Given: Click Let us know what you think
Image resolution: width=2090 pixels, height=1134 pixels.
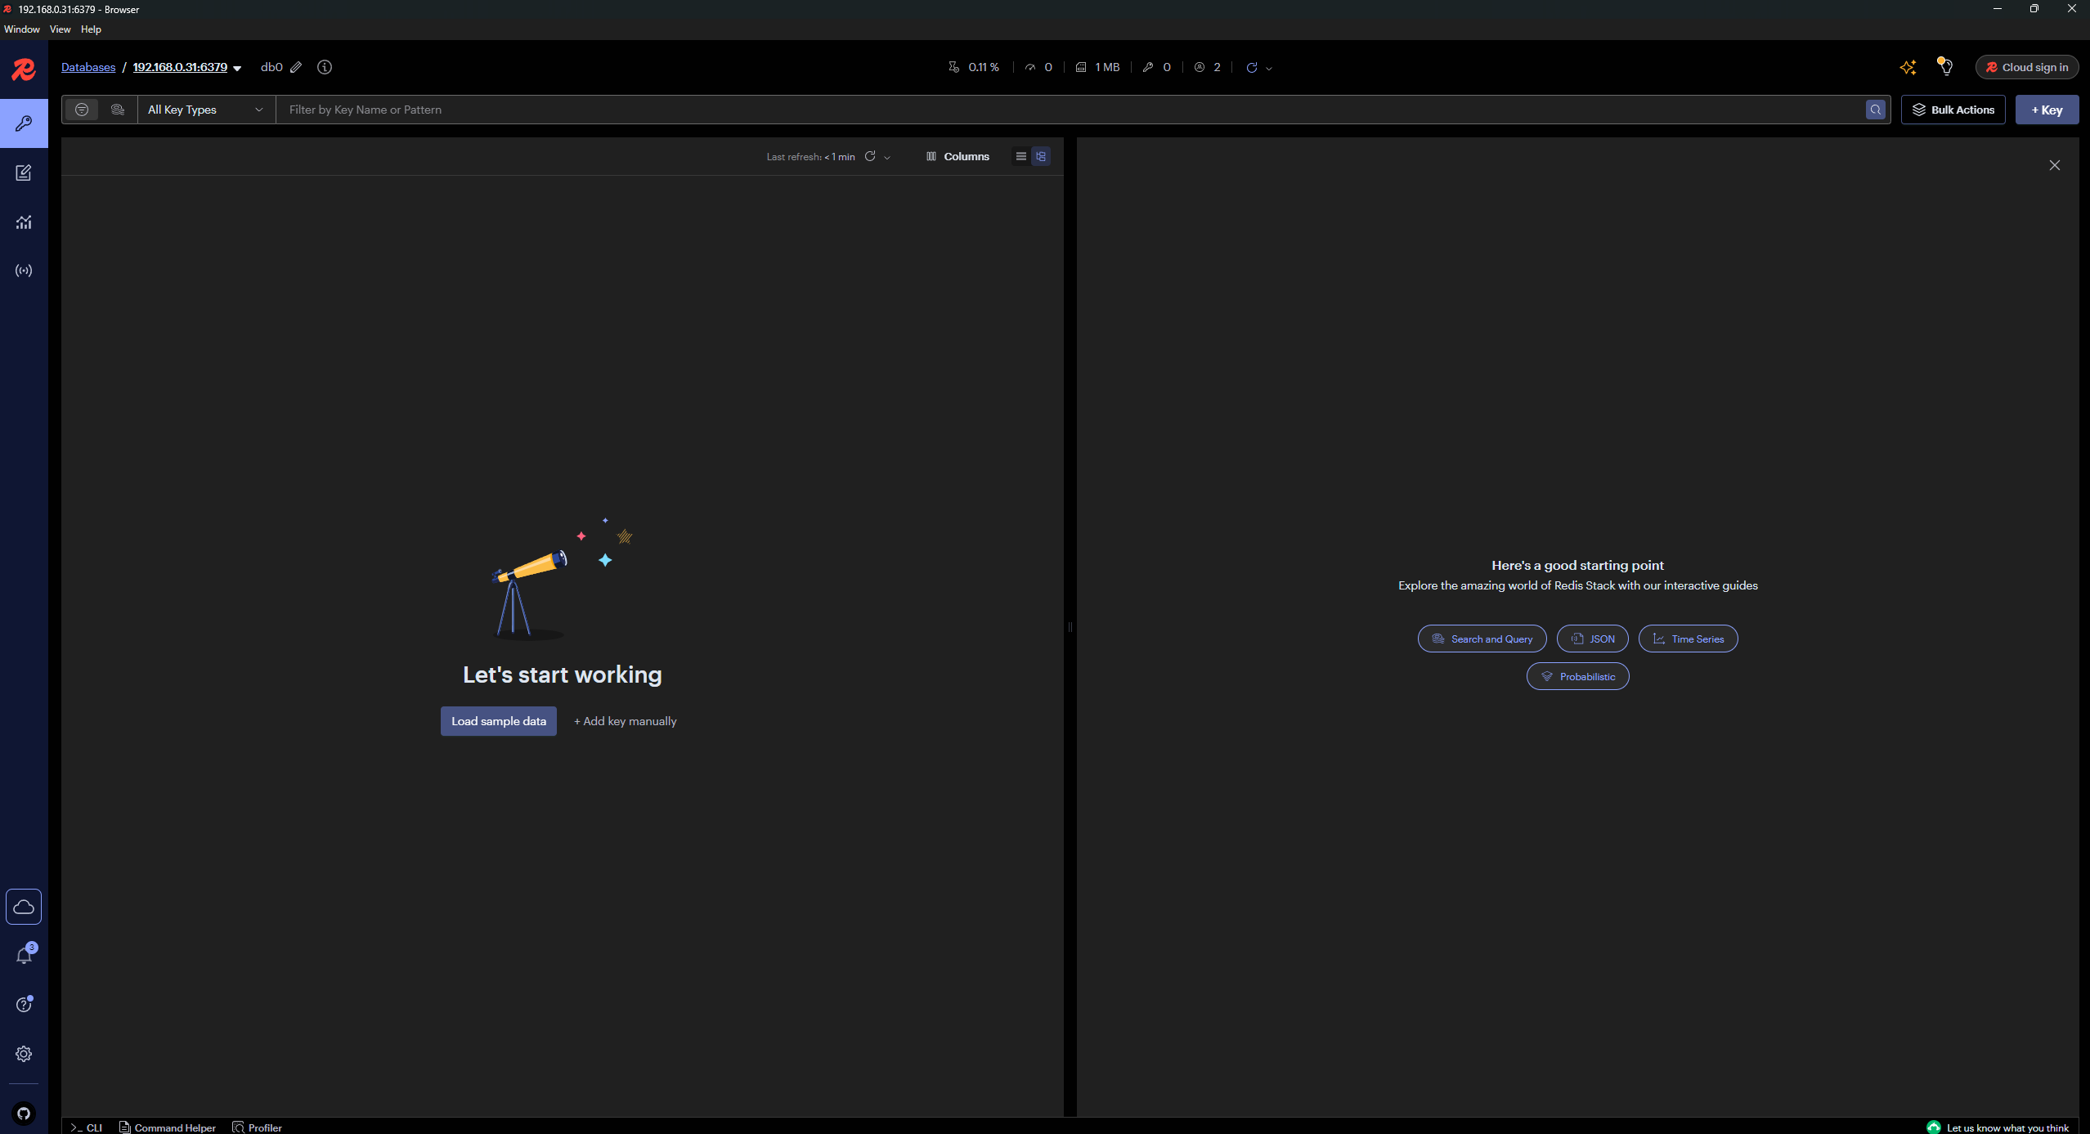Looking at the screenshot, I should pos(1999,1127).
